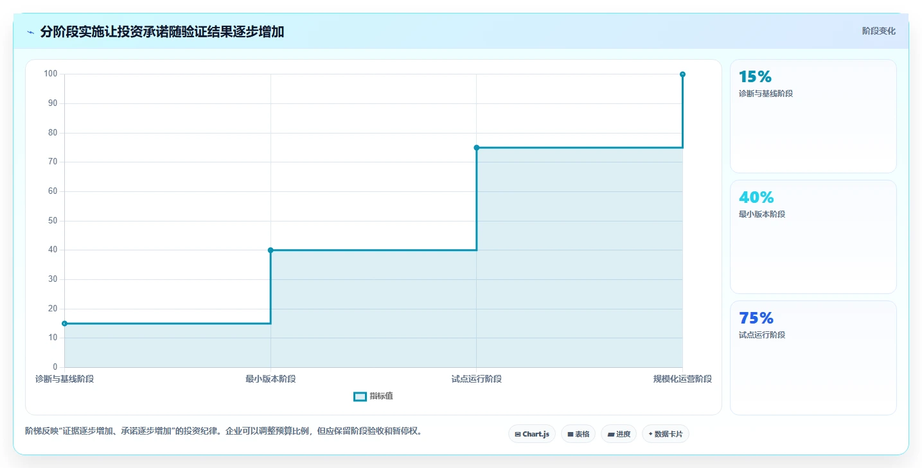Toggle the 指标值 legend swatch
922x468 pixels.
(360, 397)
